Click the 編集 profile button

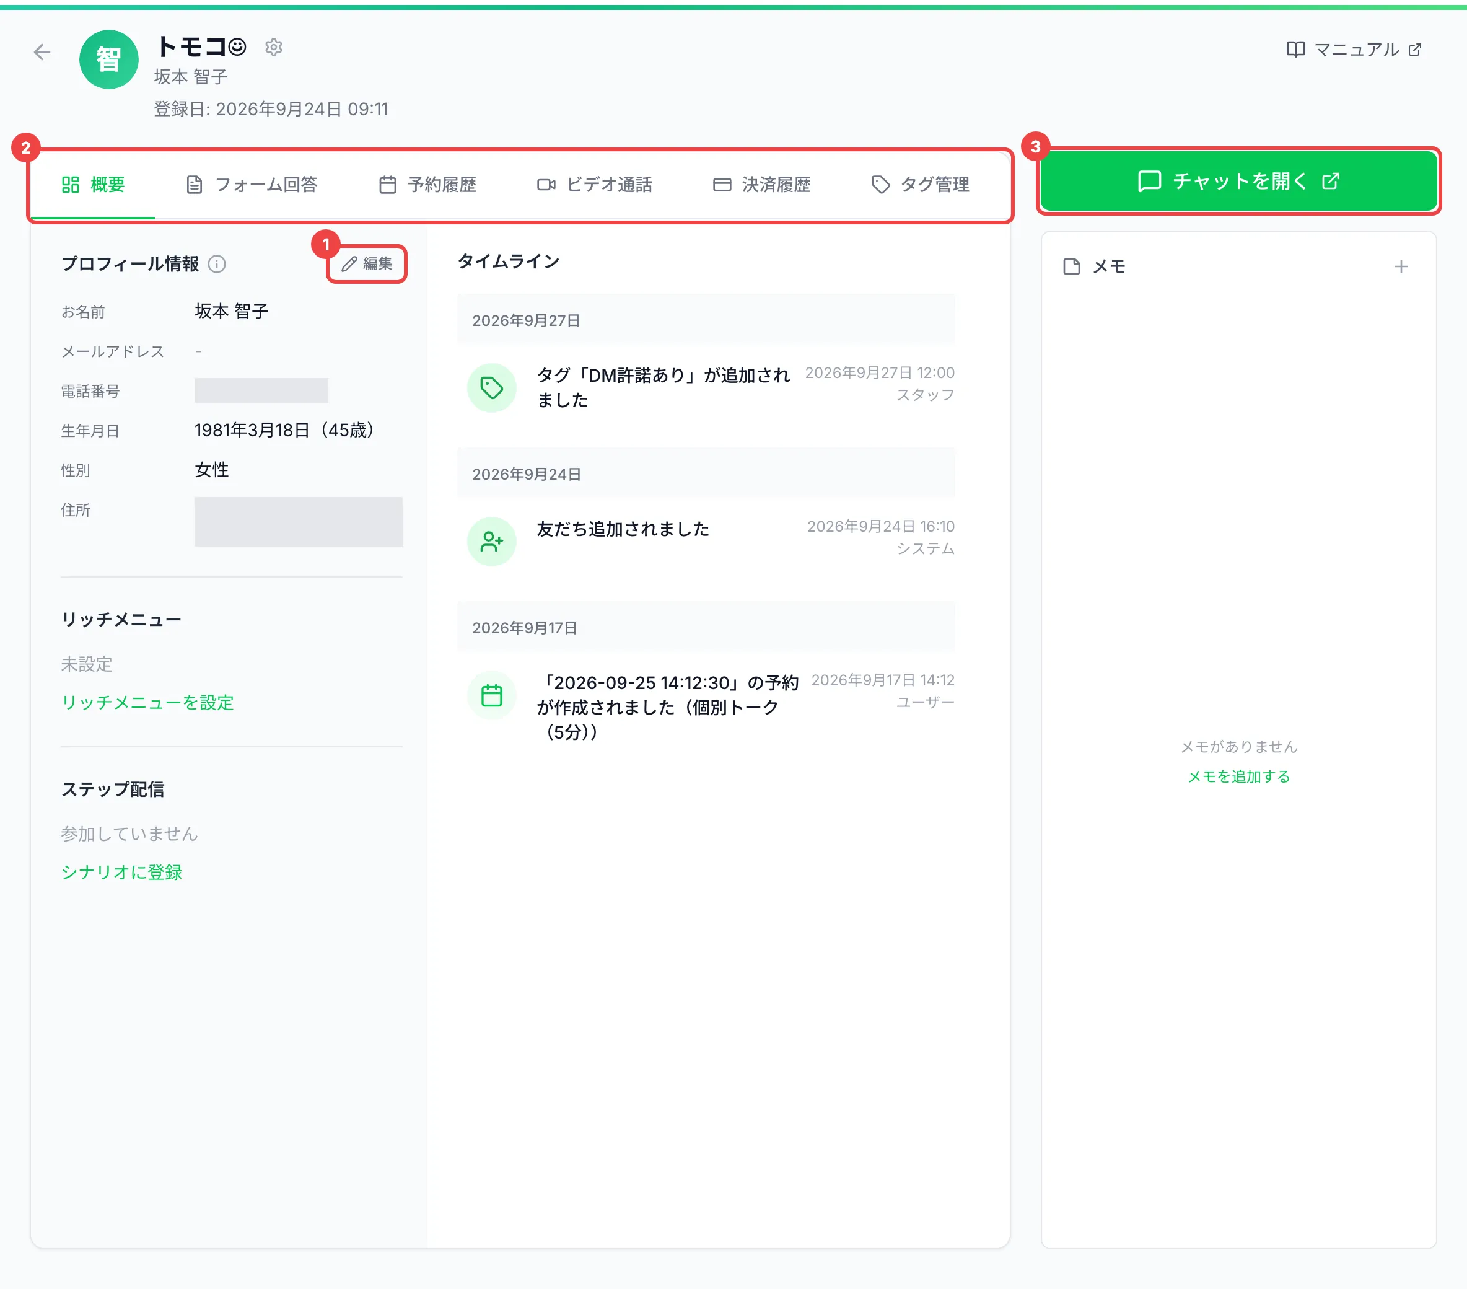click(367, 263)
